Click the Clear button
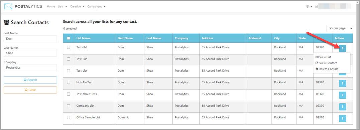This screenshot has width=360, height=130. pyautogui.click(x=30, y=90)
